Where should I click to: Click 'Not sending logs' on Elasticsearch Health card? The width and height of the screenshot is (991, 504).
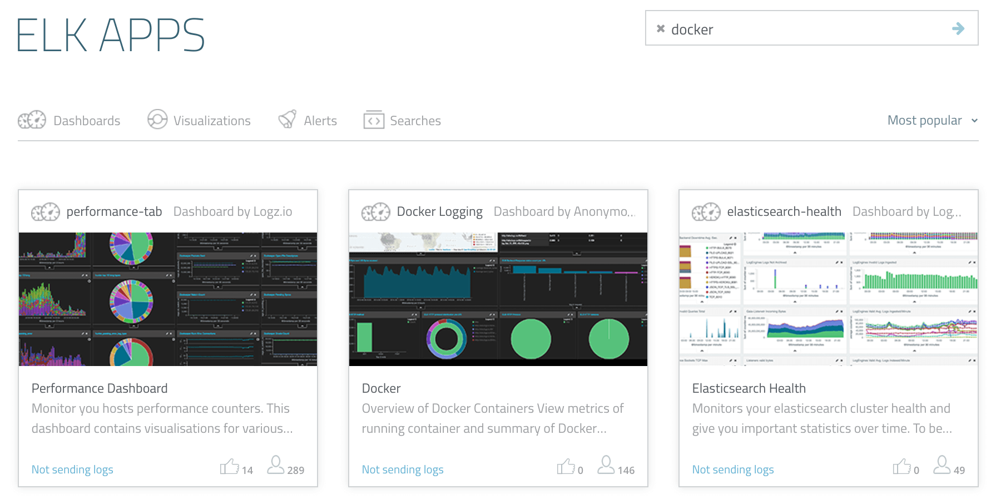click(733, 470)
